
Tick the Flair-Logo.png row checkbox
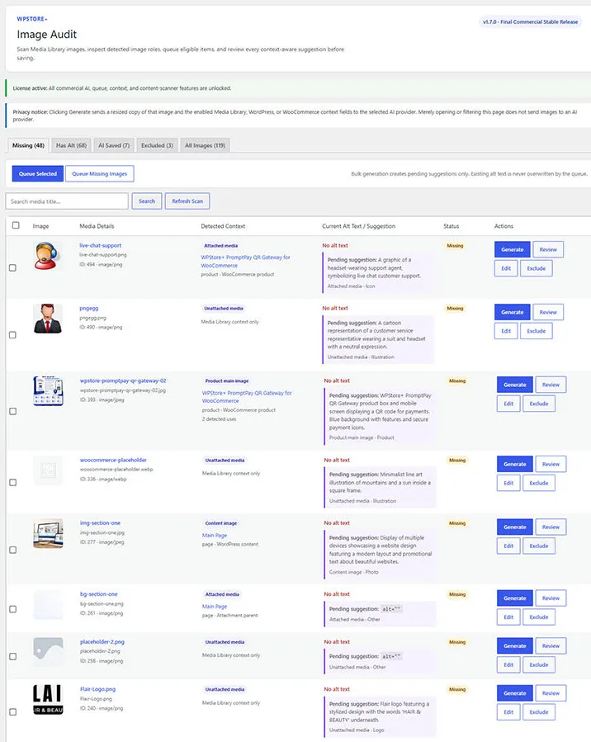point(12,711)
